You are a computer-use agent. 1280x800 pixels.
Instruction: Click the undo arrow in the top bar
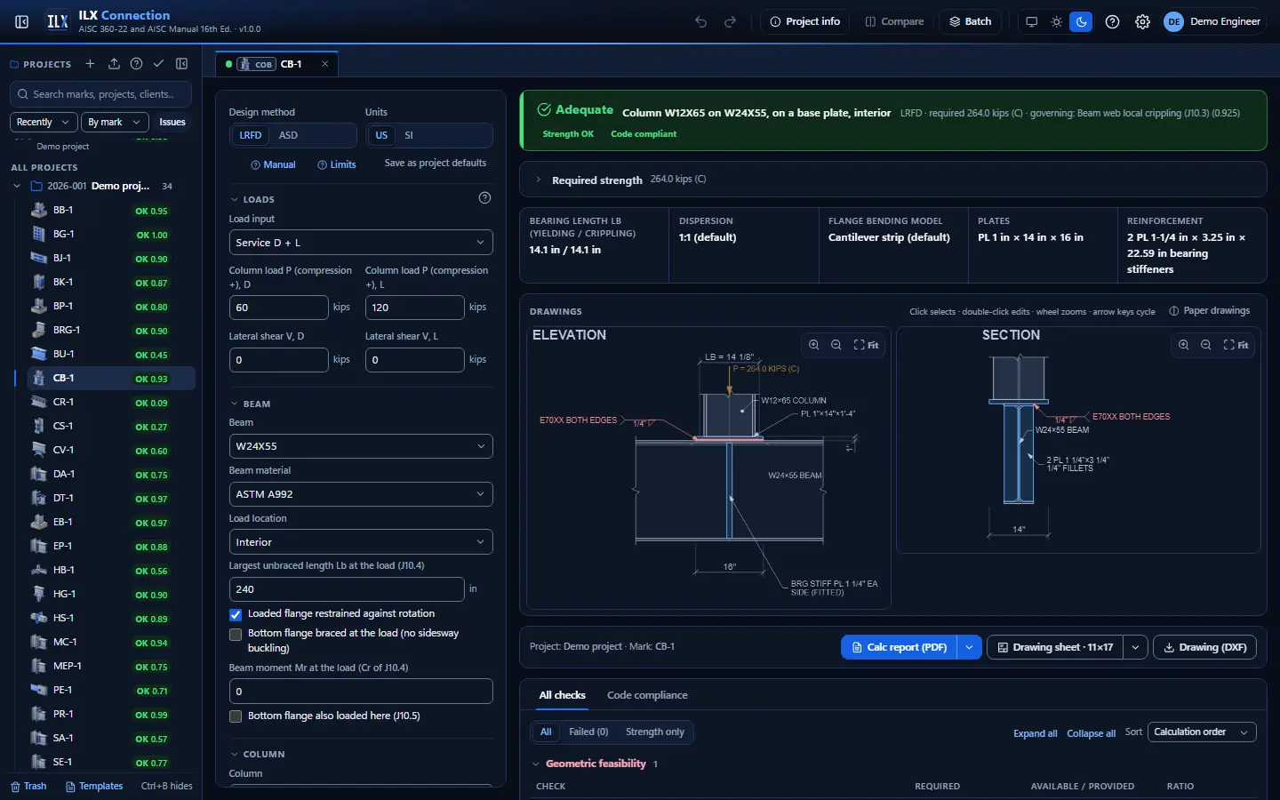(701, 21)
